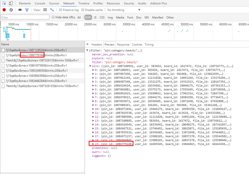The width and height of the screenshot is (249, 174).
Task: Enable the Disable cache checkbox
Action: [x=83, y=10]
